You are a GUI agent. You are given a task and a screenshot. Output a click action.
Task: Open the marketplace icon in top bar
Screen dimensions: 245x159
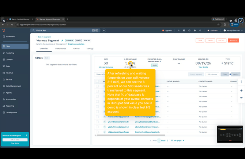184,30
